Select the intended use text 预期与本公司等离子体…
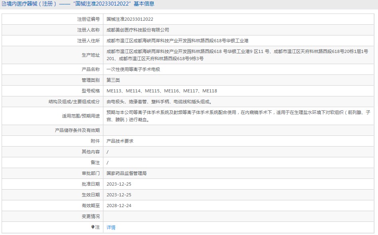This screenshot has height=235, width=378. [238, 116]
